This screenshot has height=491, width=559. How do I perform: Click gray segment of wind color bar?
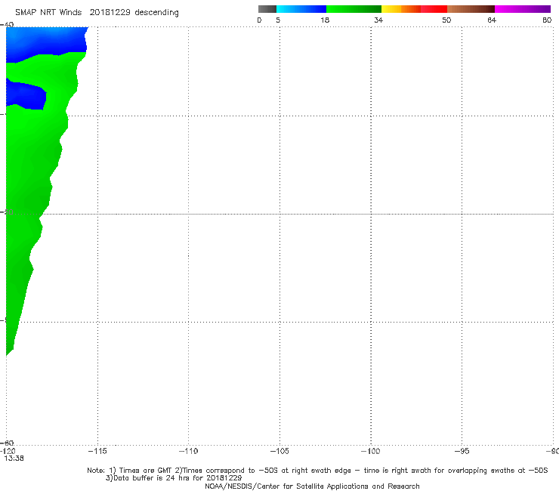267,9
